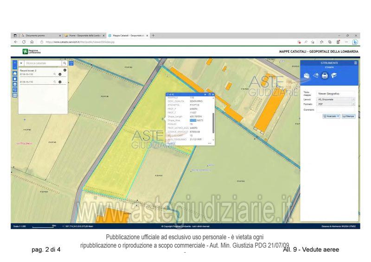The height and width of the screenshot is (262, 371).
Task: Close the Home - Geoportale tab
Action: click(103, 36)
